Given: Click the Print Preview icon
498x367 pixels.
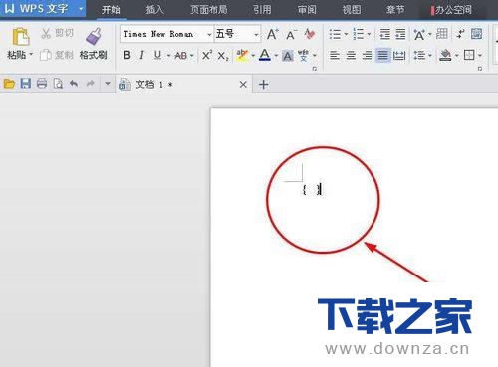Looking at the screenshot, I should pyautogui.click(x=58, y=84).
